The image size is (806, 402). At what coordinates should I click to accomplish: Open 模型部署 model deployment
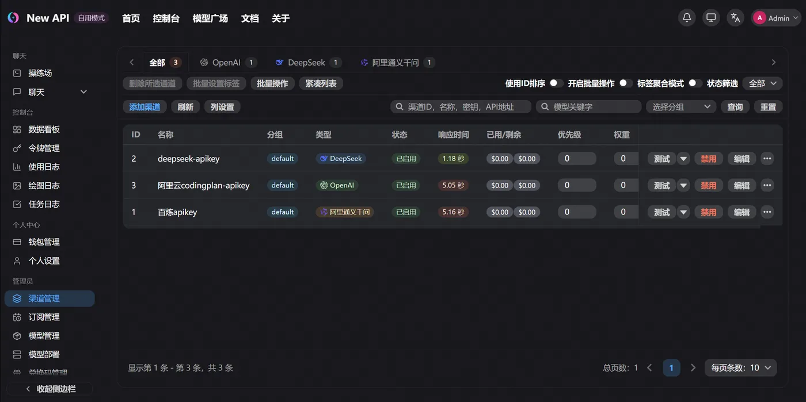coord(50,354)
